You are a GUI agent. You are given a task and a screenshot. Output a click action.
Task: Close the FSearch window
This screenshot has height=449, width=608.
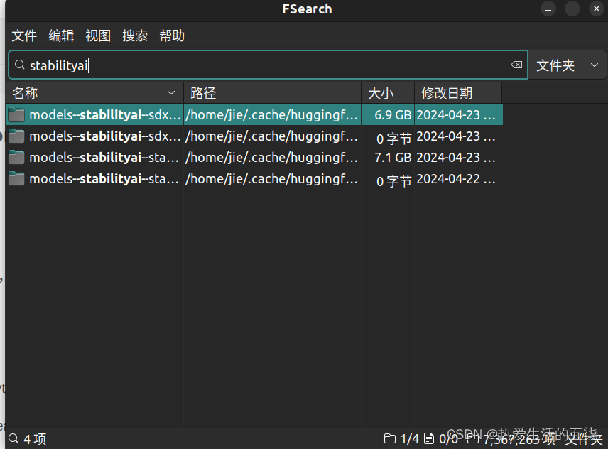click(597, 9)
